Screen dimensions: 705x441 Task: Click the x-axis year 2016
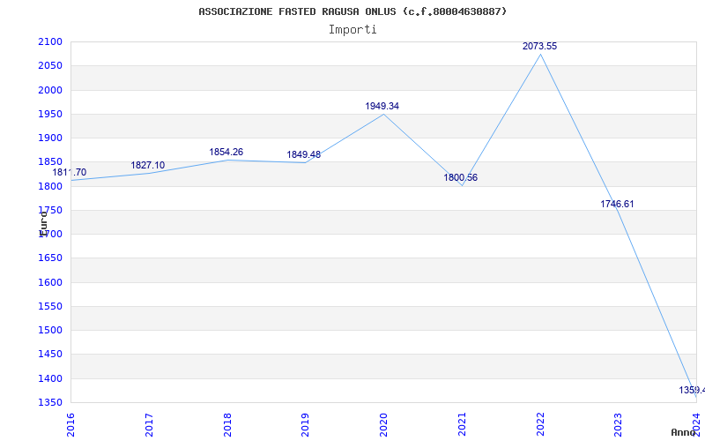point(70,425)
